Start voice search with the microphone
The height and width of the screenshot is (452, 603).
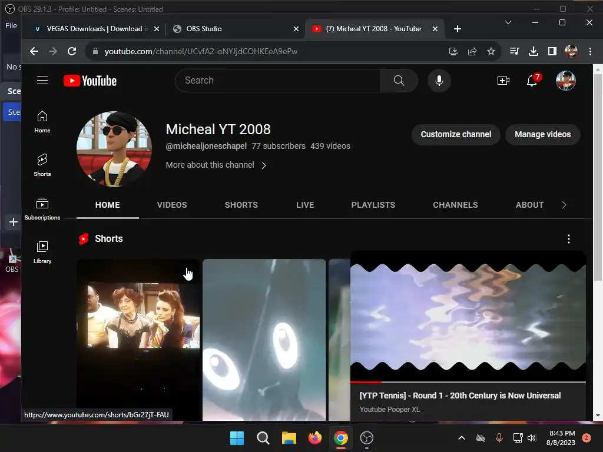[439, 80]
